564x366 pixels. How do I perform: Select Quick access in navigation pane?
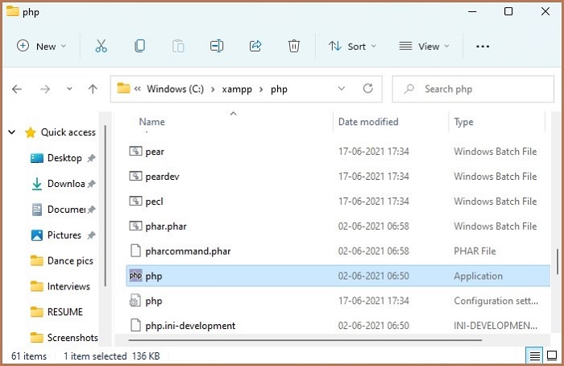pos(68,132)
